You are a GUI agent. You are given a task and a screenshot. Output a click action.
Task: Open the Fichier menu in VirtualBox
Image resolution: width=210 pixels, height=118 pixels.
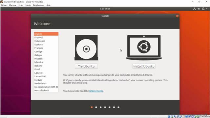click(x=4, y=5)
